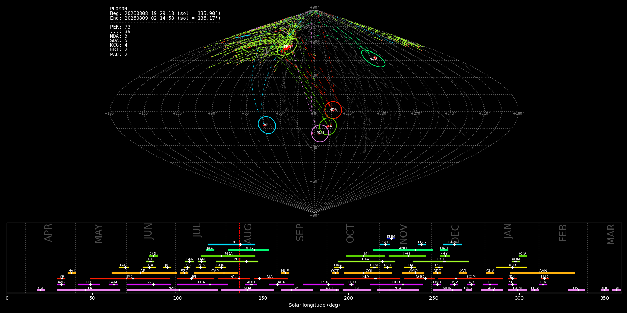Select the PAU shower bar in the timeline
The height and width of the screenshot is (313, 627).
[234, 279]
